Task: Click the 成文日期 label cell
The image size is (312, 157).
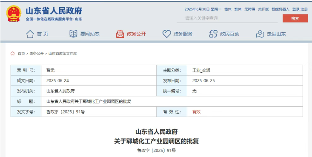Action: 26,80
